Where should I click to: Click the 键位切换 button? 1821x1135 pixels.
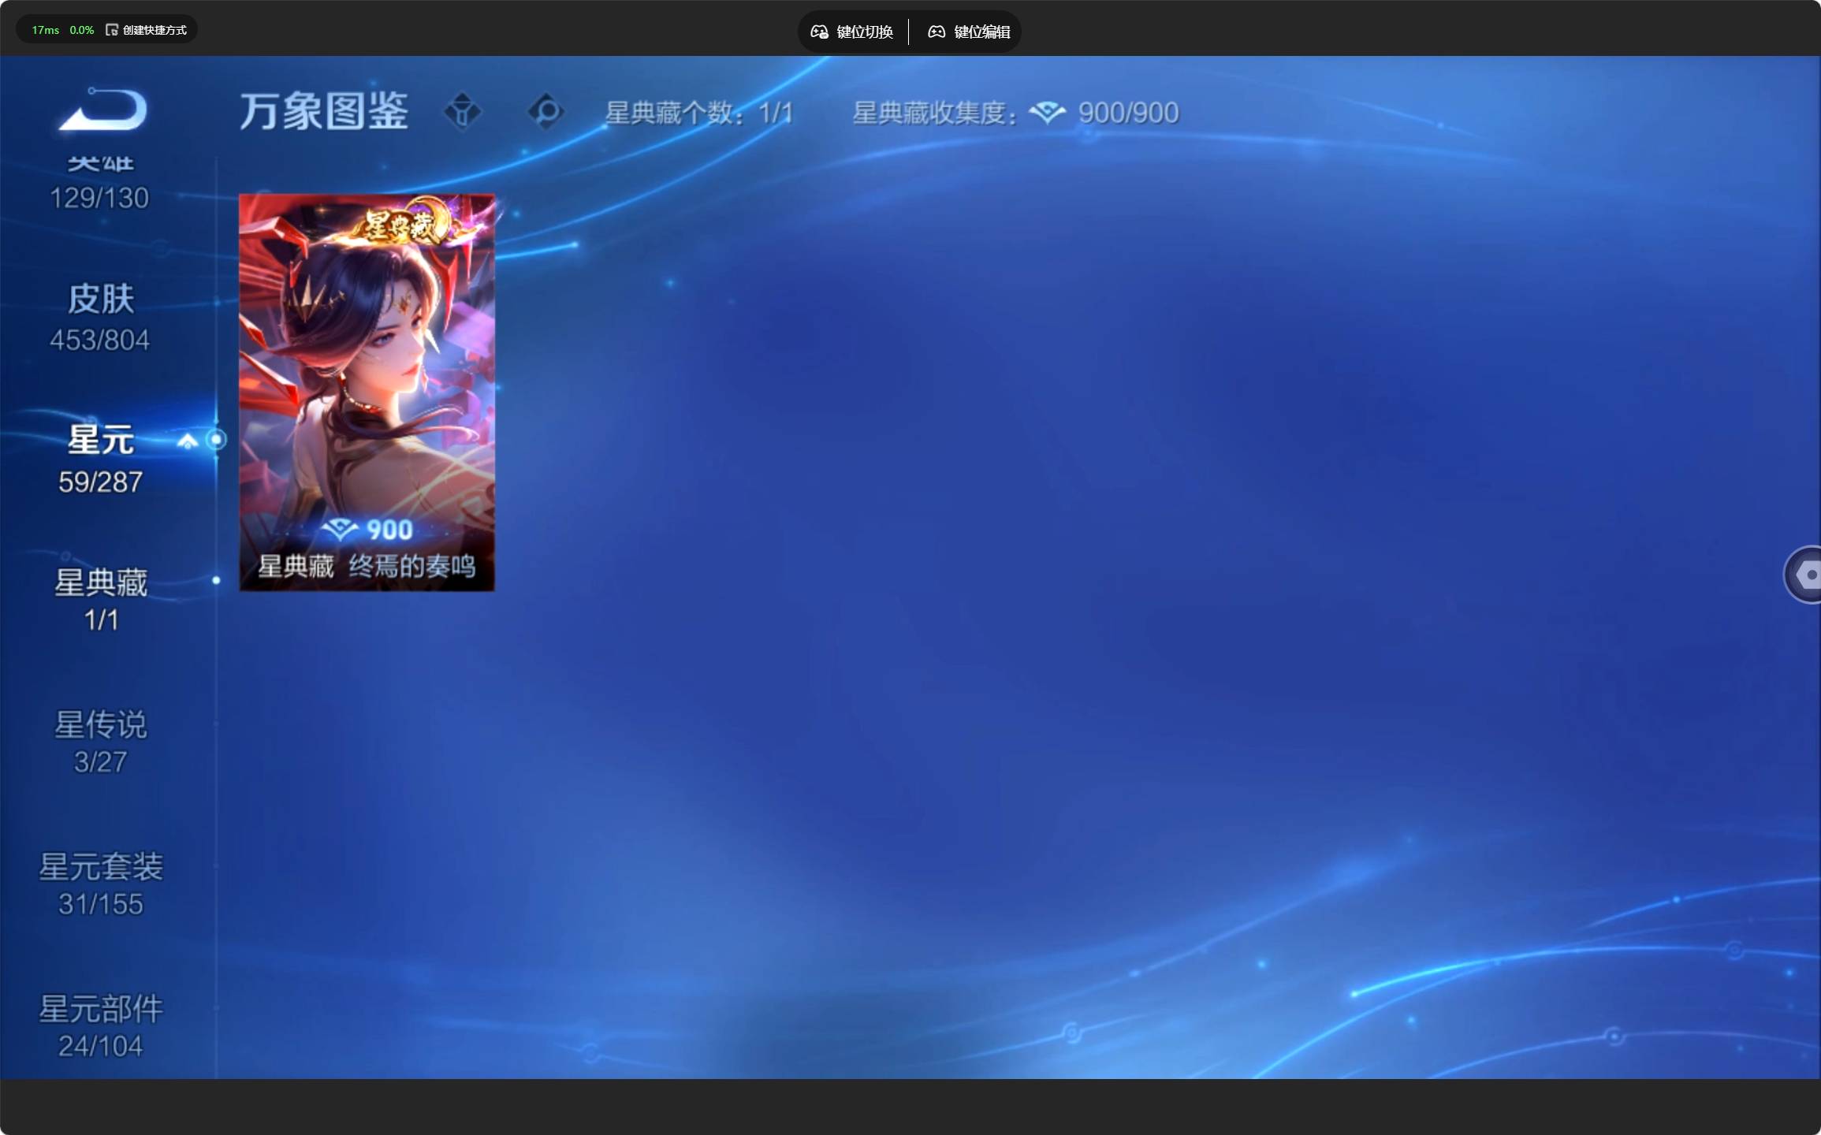point(852,32)
